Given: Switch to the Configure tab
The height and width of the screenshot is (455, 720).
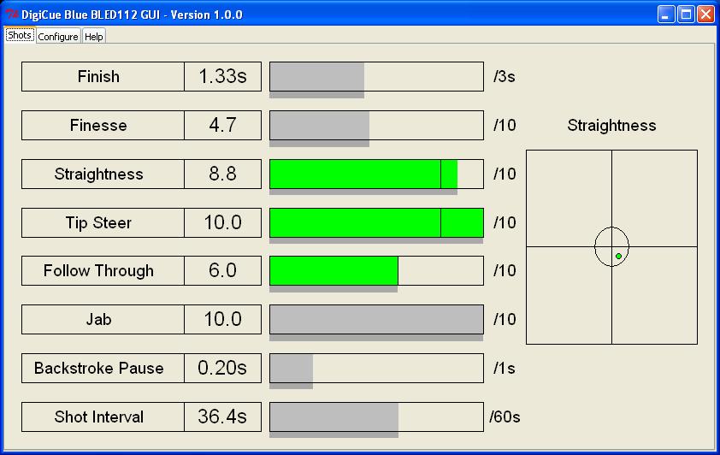Looking at the screenshot, I should pyautogui.click(x=58, y=37).
